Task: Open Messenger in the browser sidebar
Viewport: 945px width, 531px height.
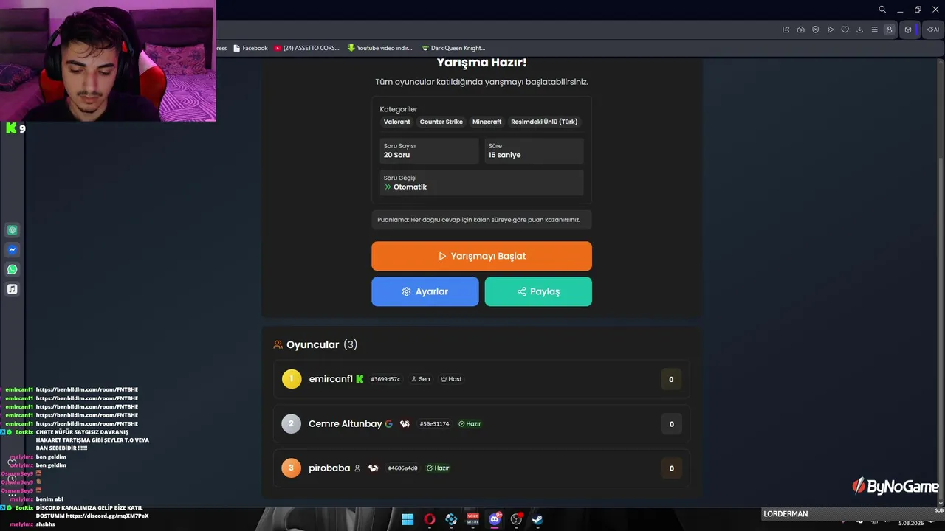Action: (x=13, y=250)
